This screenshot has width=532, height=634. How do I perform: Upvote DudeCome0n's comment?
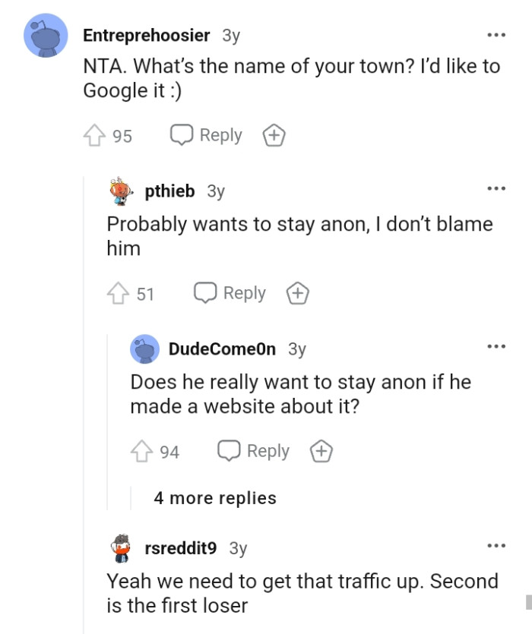coord(140,450)
